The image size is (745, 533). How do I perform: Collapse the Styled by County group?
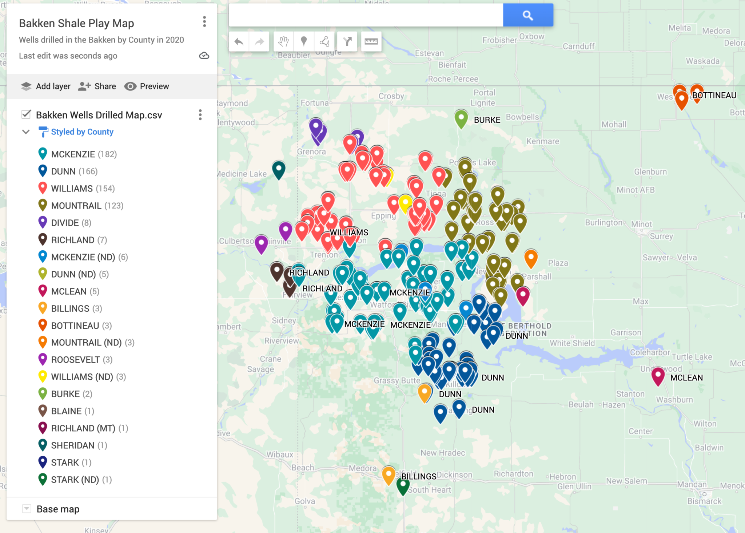[26, 132]
